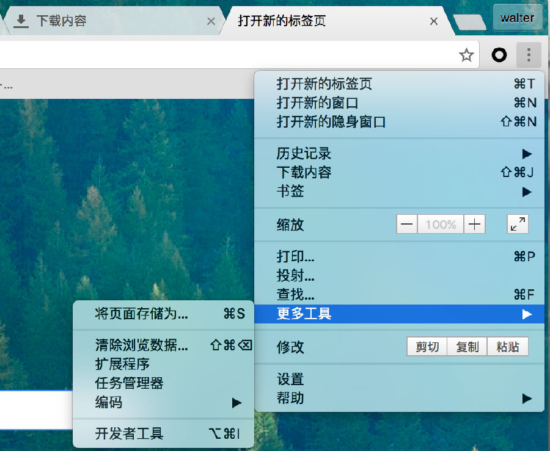Screen dimensions: 550x451
Task: Click the bookmark star icon
Action: [466, 55]
